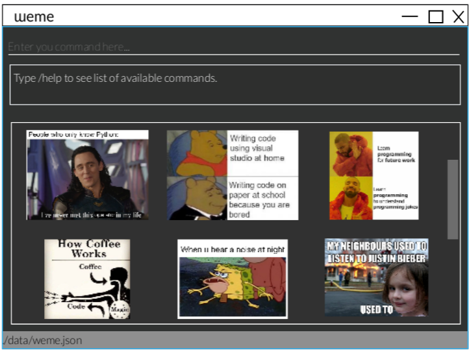Open the How Coffee Works meme

tap(87, 279)
